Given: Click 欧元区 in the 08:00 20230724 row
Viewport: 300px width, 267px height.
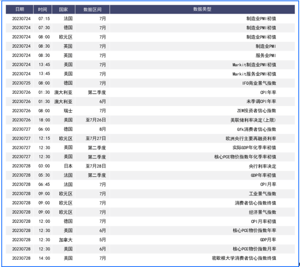Looking at the screenshot, I should click(x=66, y=37).
